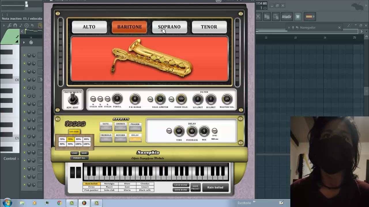Viewport: 369px width, 207px height.
Task: Click the magnet snap icon in piano roll
Action: tap(15, 26)
